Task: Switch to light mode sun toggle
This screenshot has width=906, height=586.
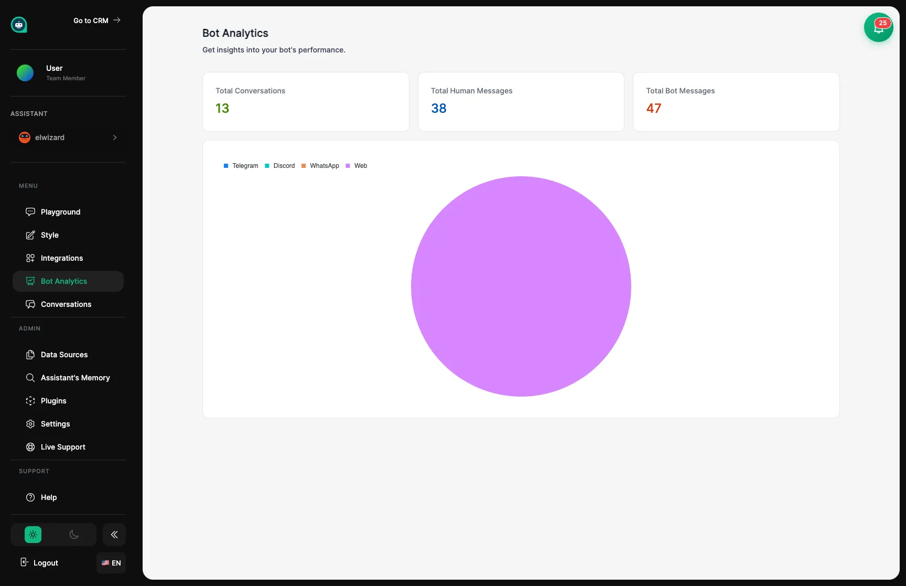Action: click(33, 535)
